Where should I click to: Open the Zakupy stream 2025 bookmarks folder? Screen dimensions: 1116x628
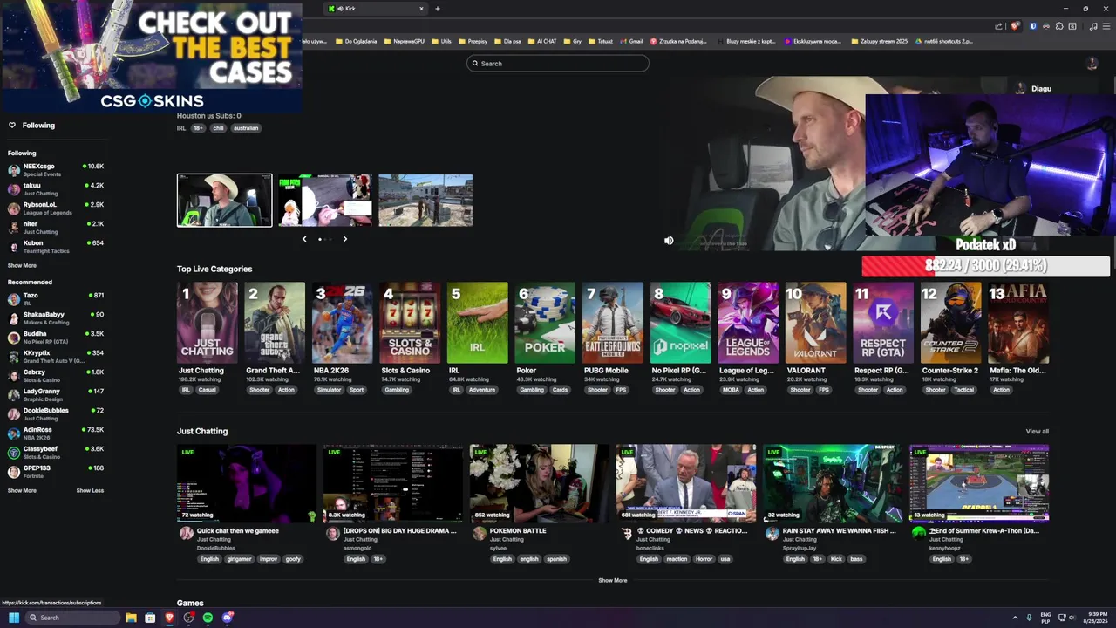pyautogui.click(x=878, y=41)
